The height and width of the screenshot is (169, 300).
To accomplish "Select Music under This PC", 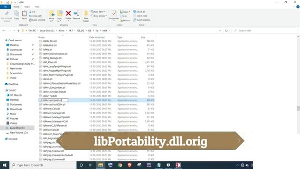I will 13,114.
